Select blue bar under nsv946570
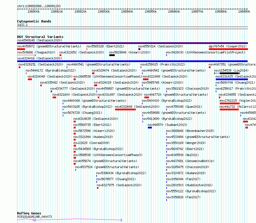The height and width of the screenshot is (223, 256). pyautogui.click(x=150, y=128)
